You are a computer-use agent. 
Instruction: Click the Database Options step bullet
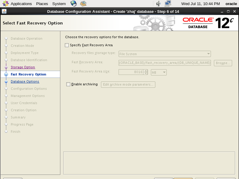pos(6,82)
